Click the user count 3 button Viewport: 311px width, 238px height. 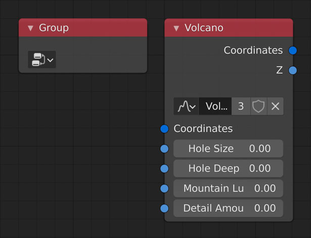(241, 106)
